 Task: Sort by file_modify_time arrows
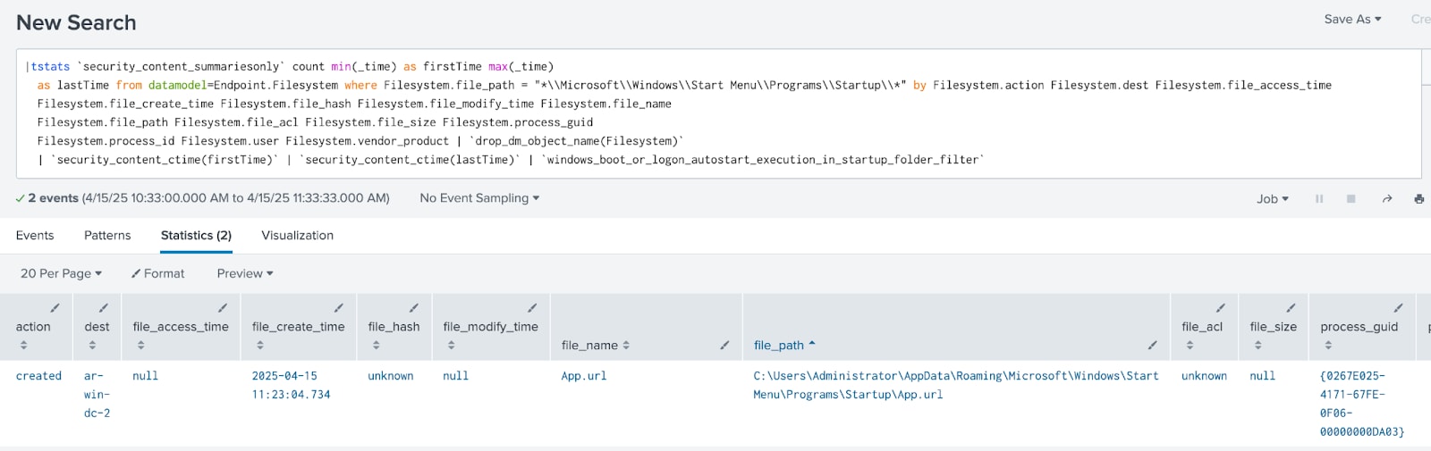451,345
